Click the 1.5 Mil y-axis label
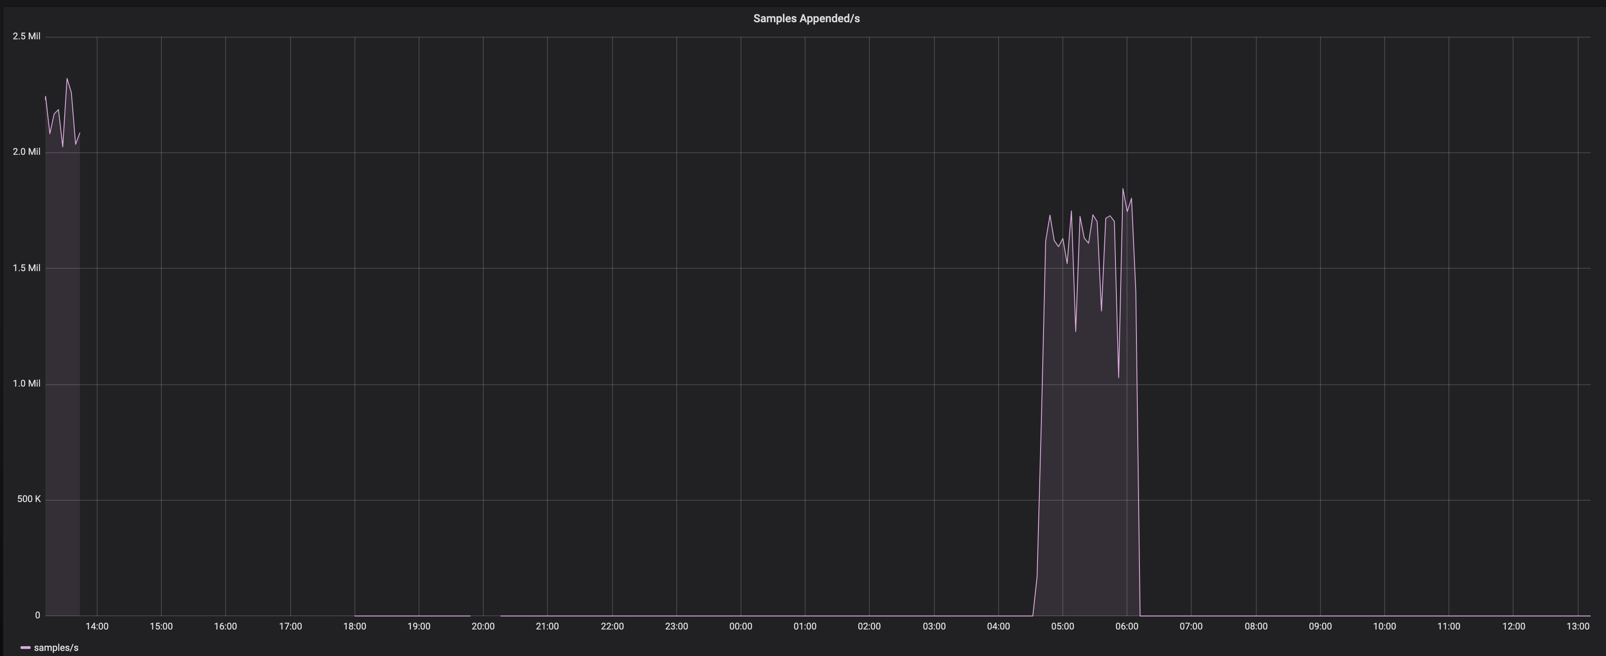The image size is (1606, 656). (28, 267)
